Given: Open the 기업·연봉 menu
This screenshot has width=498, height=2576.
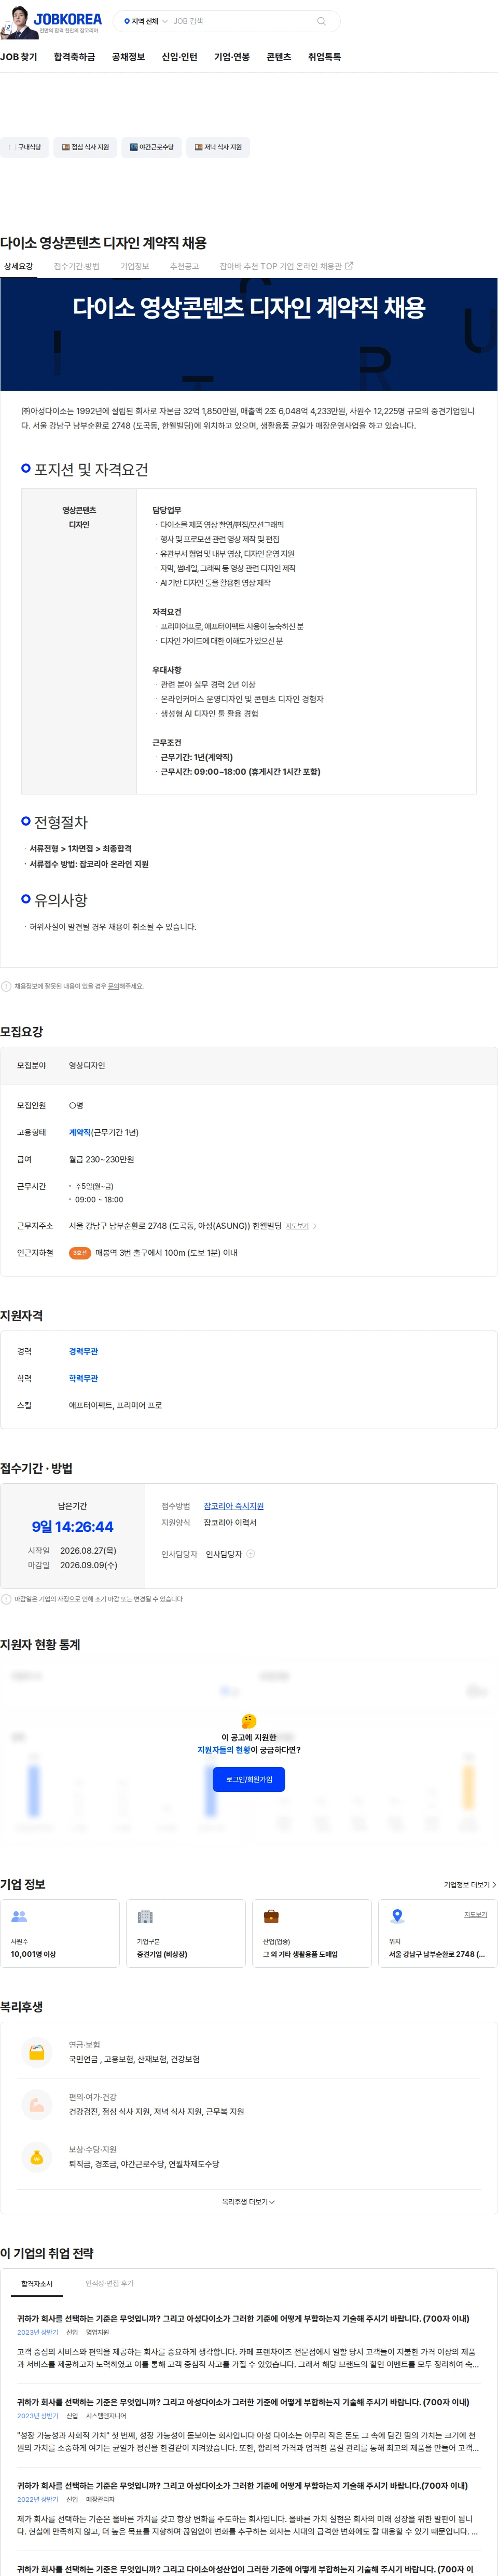Looking at the screenshot, I should point(232,57).
